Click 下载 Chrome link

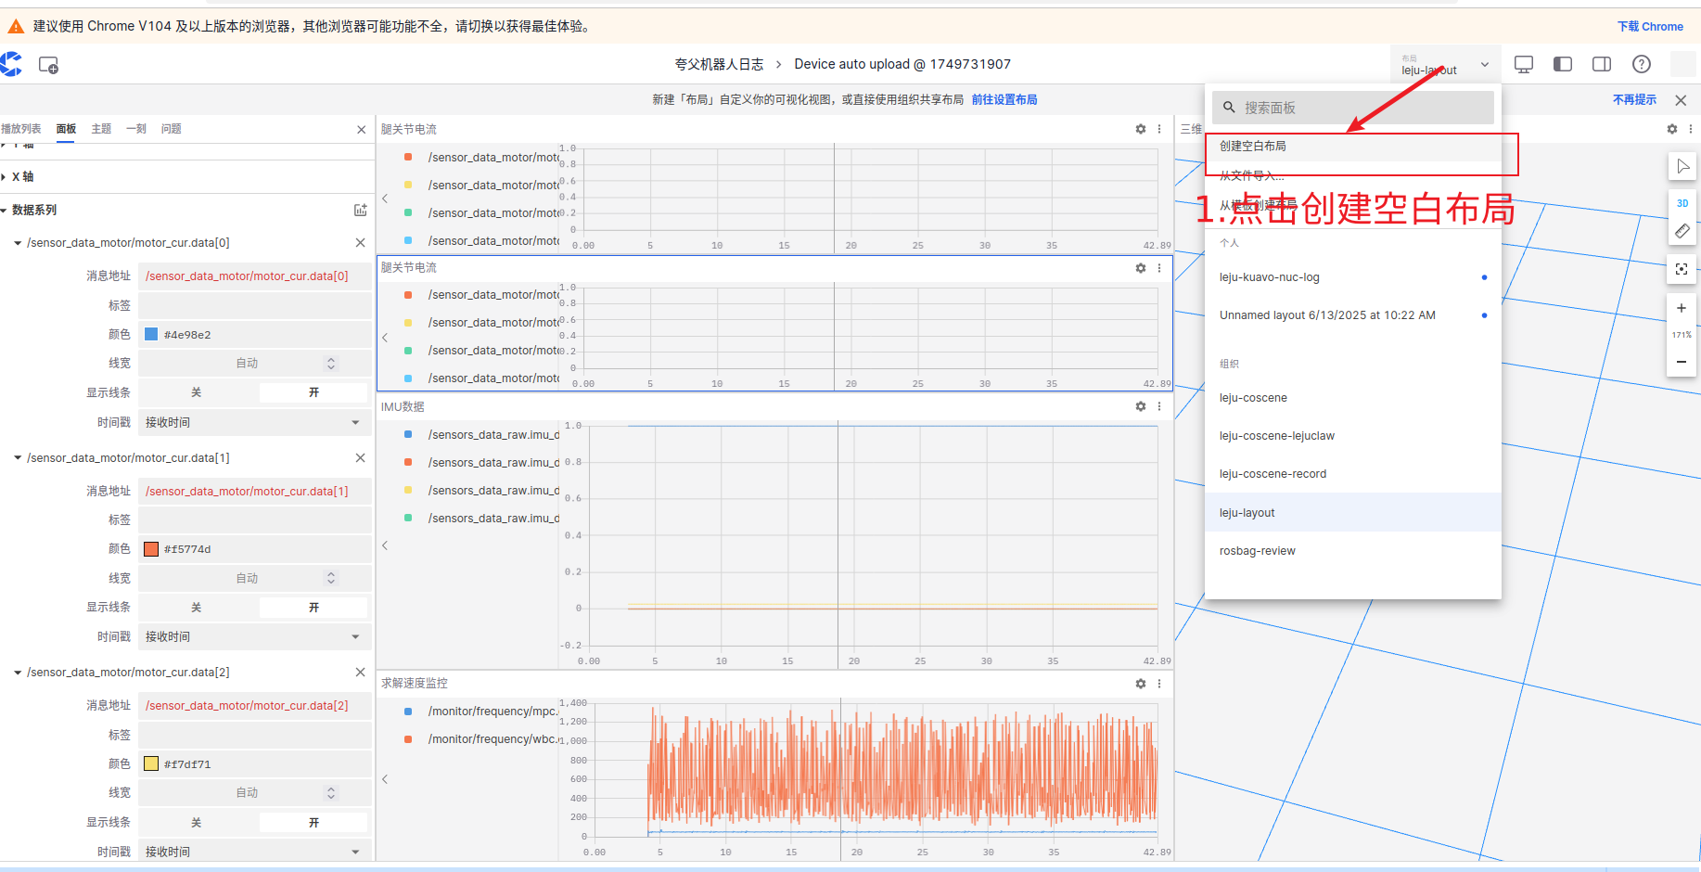(1649, 26)
